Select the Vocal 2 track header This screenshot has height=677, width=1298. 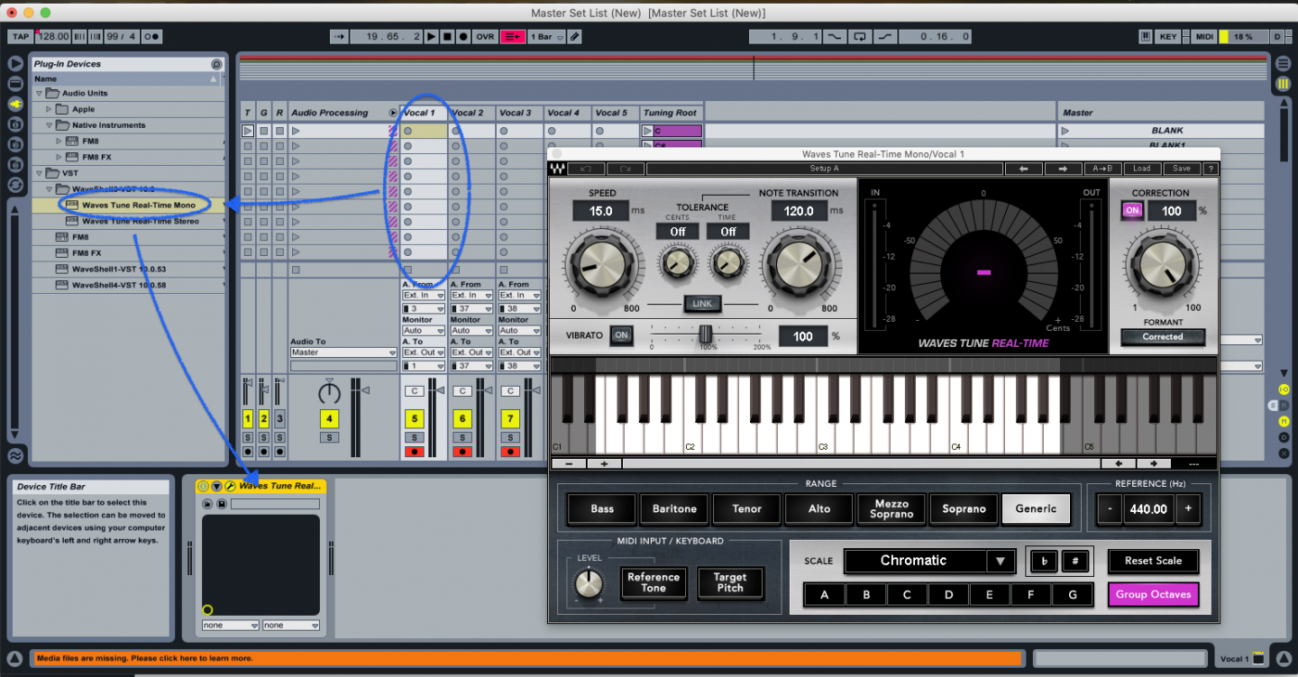pyautogui.click(x=471, y=113)
